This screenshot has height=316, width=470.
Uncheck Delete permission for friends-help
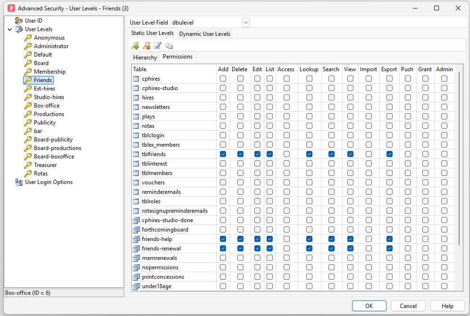point(240,239)
